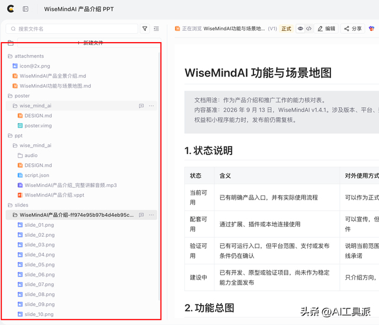
Task: Open WiseMindAI产品介绍_完整讲解音频.mp3
Action: pyautogui.click(x=70, y=185)
